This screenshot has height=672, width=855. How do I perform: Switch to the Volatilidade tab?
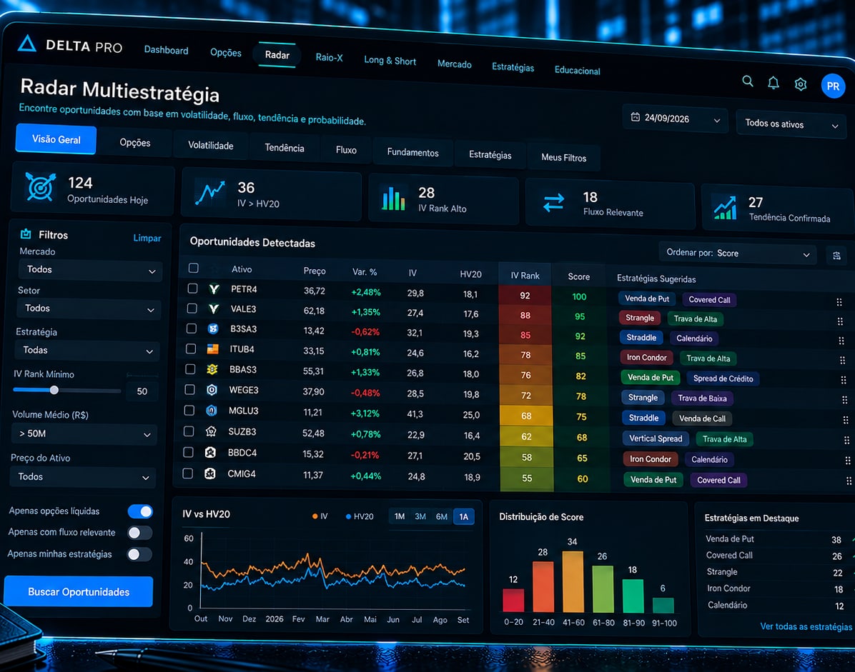click(210, 146)
